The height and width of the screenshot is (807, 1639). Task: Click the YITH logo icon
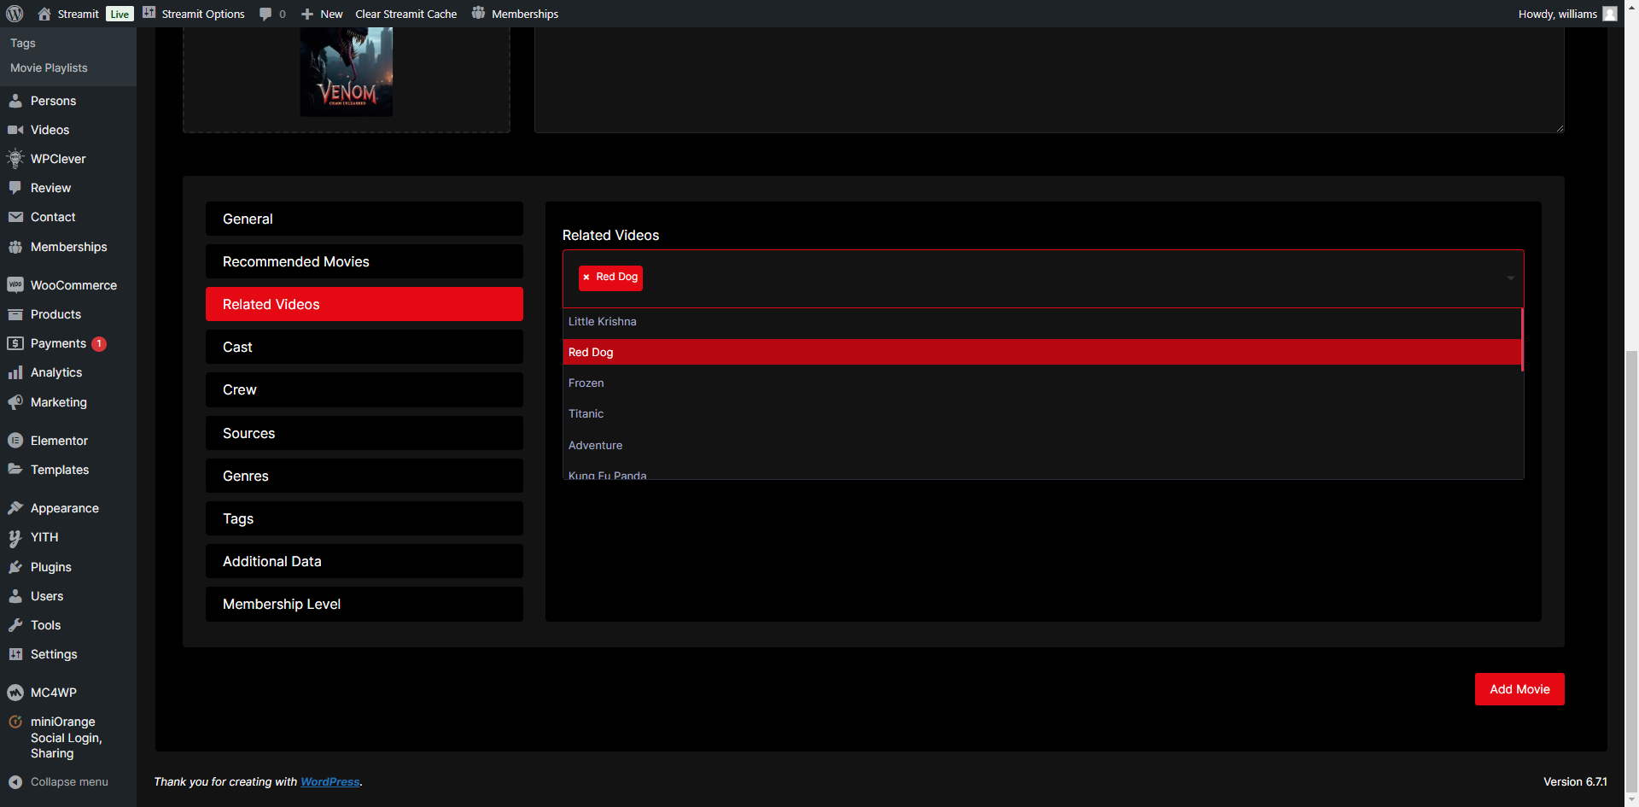click(x=15, y=538)
